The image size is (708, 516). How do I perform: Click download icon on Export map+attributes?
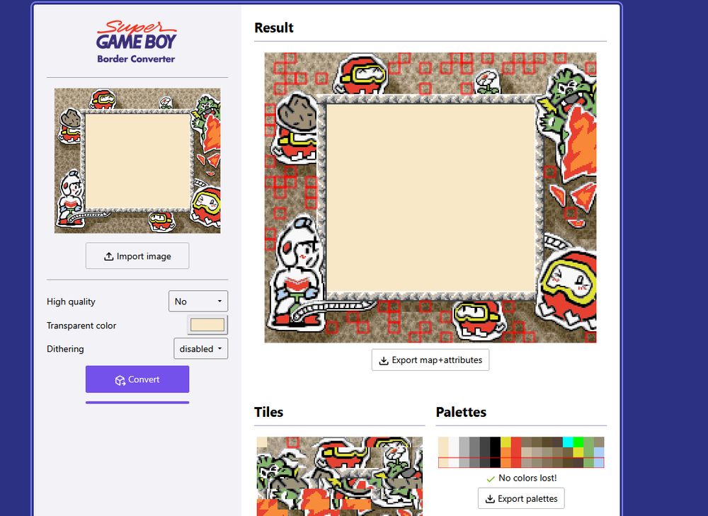click(384, 361)
